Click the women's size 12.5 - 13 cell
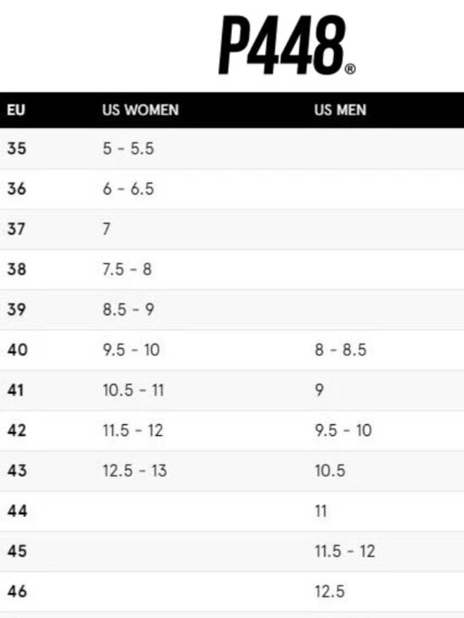Image resolution: width=464 pixels, height=618 pixels. [x=135, y=470]
